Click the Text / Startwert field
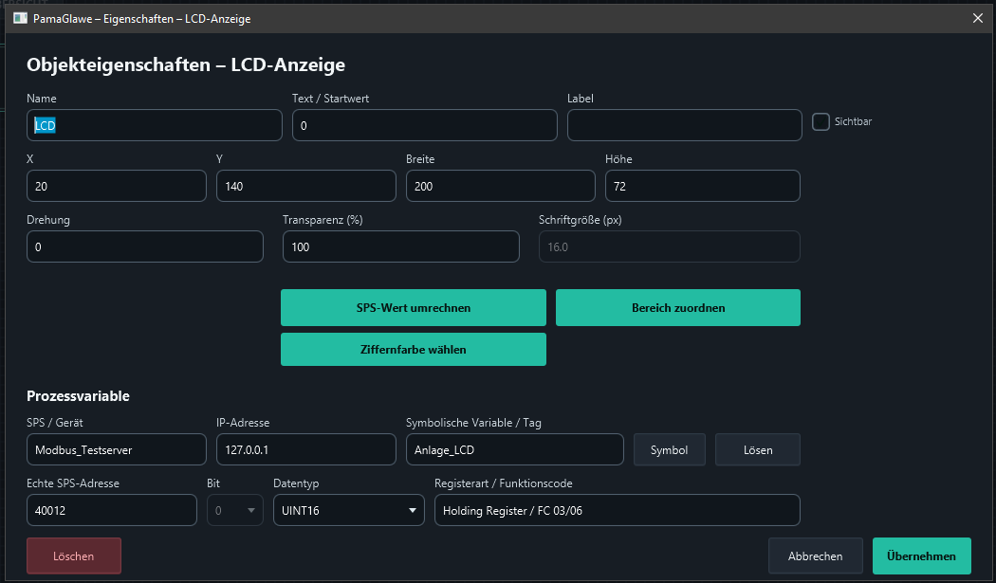This screenshot has height=583, width=996. pos(424,125)
